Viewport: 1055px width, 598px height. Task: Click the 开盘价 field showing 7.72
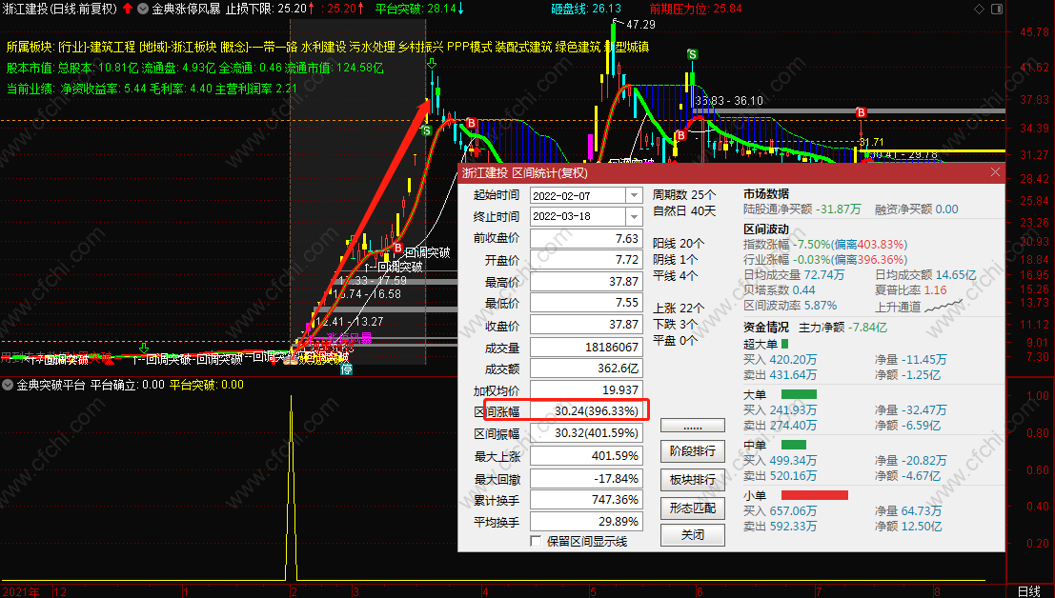click(x=586, y=260)
